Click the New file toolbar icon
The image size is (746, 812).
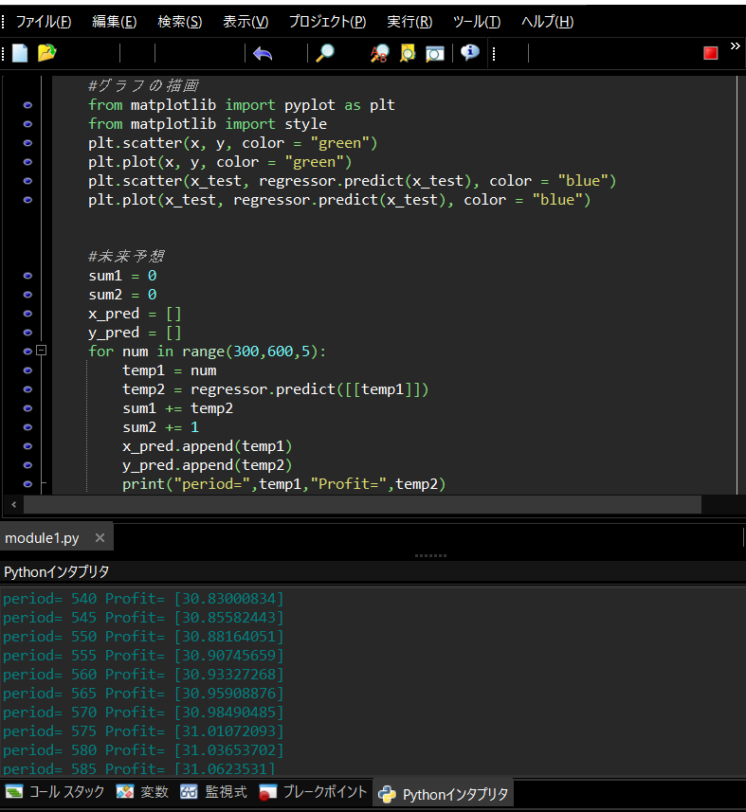(x=20, y=53)
